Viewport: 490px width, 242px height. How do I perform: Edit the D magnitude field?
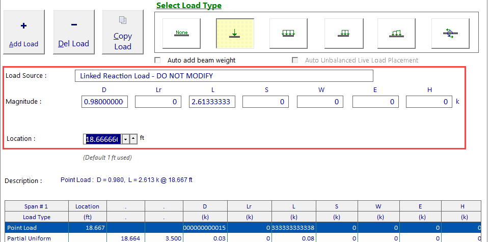pyautogui.click(x=104, y=102)
